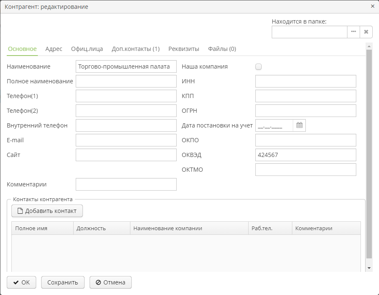Viewport: 379px width, 295px height.
Task: Sort by 'Полное имя' column header
Action: (x=42, y=228)
